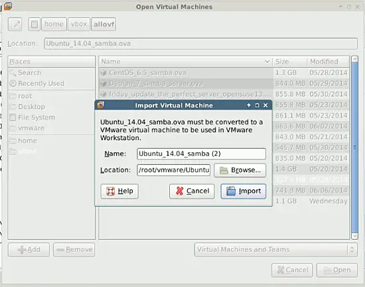
Task: Click the CentOS ova package icon
Action: (104, 72)
